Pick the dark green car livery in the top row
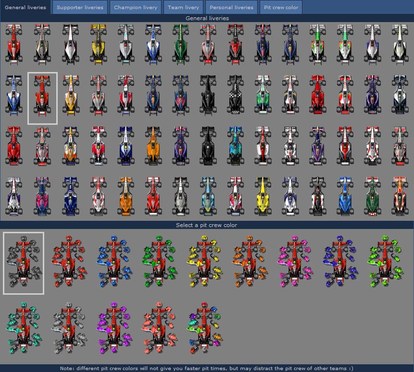 point(180,44)
